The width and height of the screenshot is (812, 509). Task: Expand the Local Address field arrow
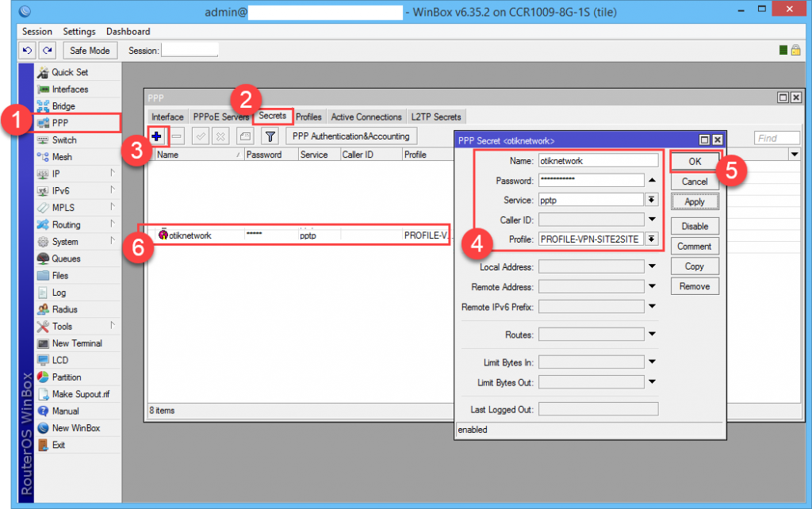point(652,266)
